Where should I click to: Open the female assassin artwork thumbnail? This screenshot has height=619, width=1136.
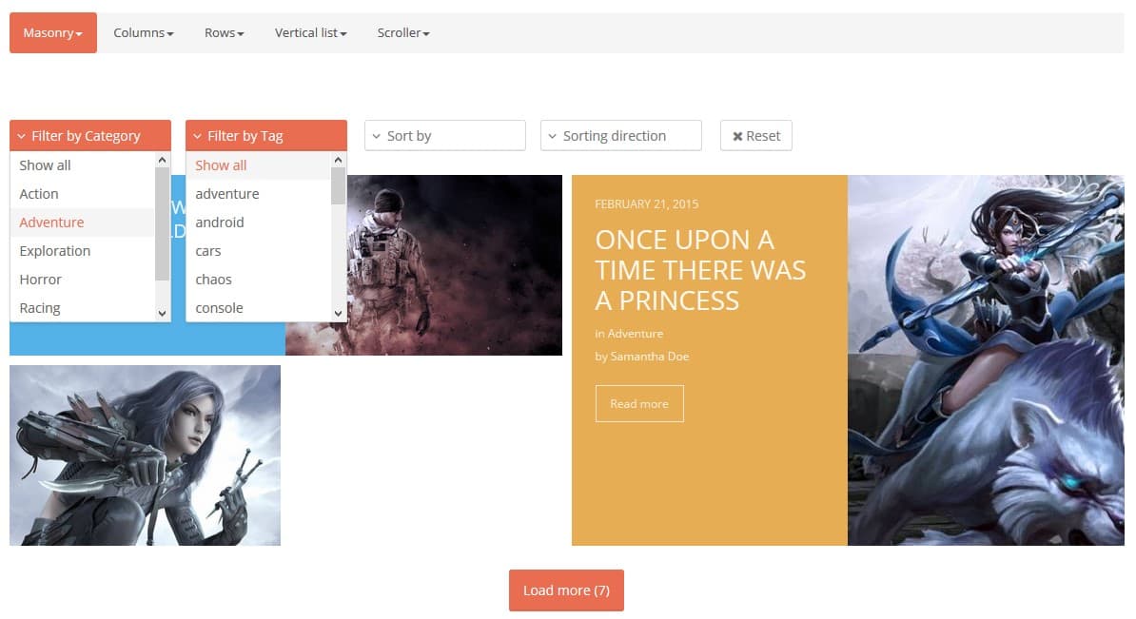point(145,455)
